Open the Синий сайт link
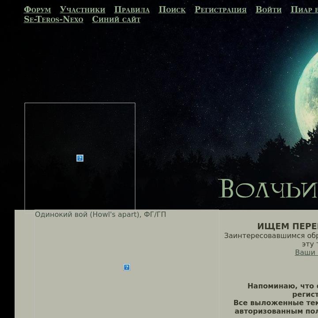This screenshot has height=318, width=318. pyautogui.click(x=116, y=19)
